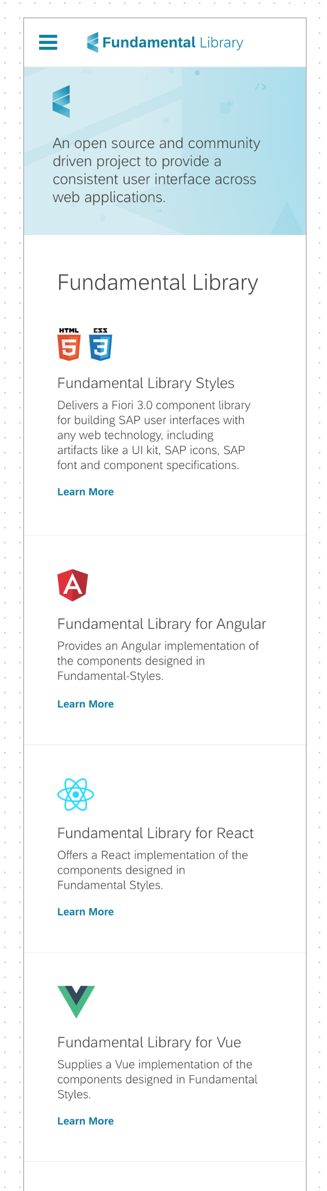Click the Fundamental Library for Angular heading
This screenshot has height=1191, width=327.
pos(162,624)
